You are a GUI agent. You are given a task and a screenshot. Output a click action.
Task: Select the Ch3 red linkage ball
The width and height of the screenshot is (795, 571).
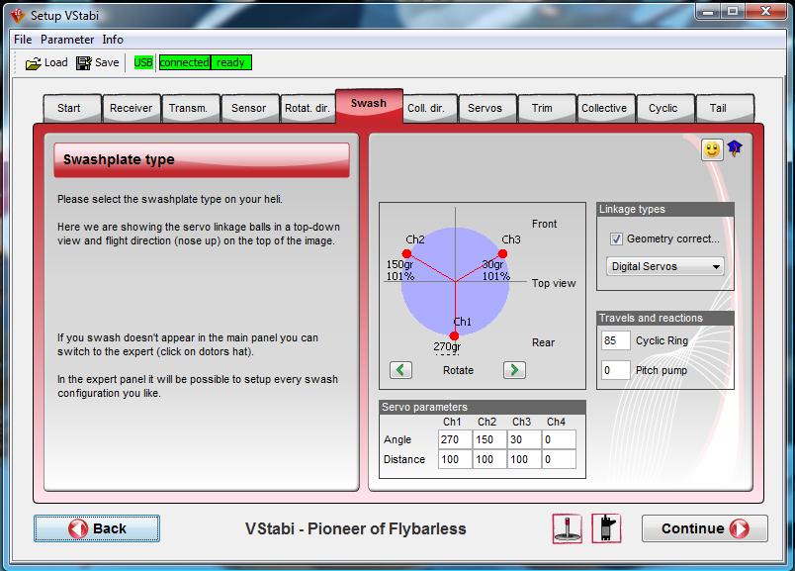coord(502,253)
